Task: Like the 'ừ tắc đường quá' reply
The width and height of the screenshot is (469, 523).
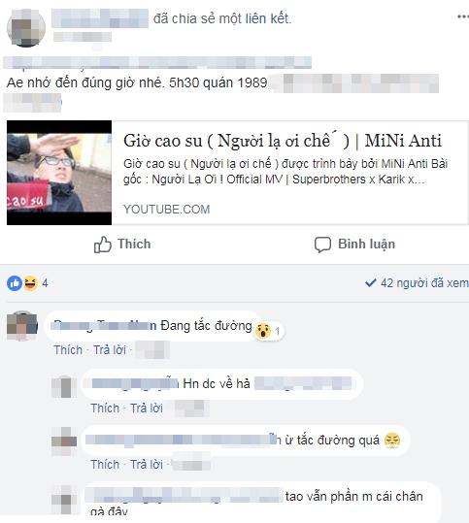Action: [x=105, y=465]
